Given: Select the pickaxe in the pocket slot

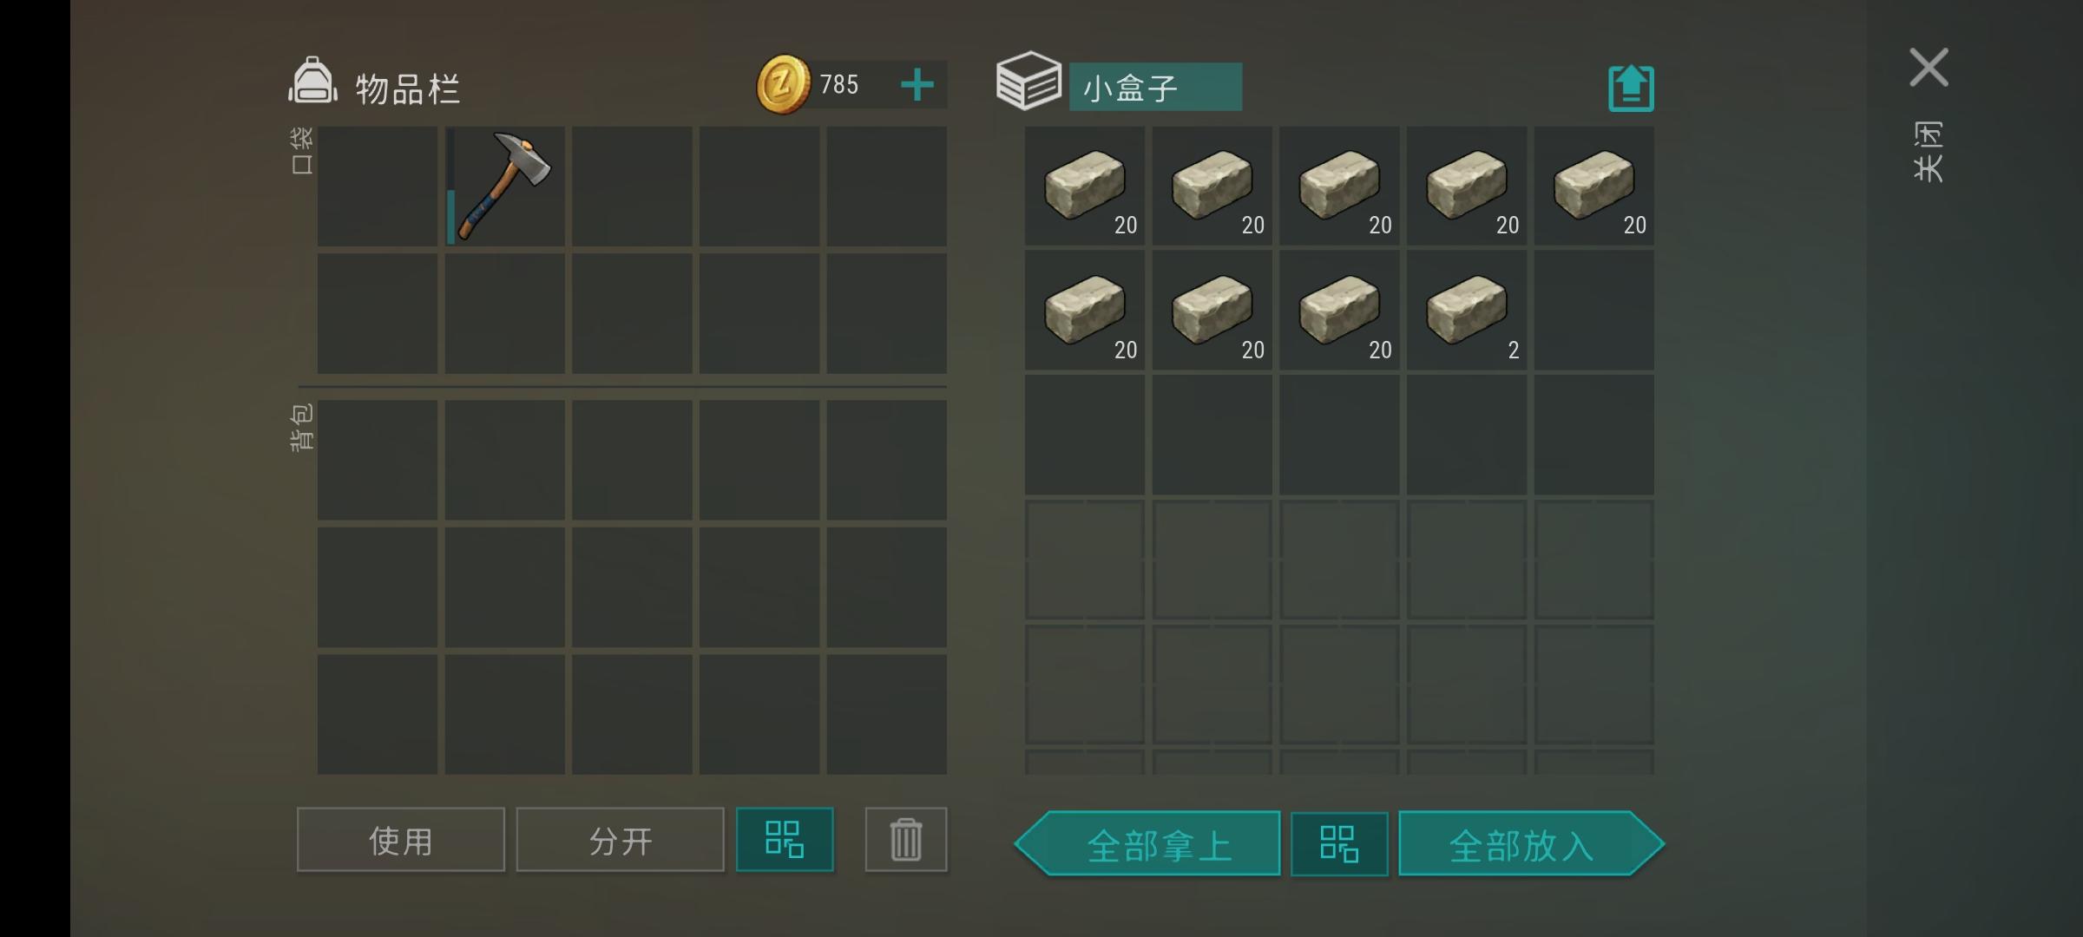Looking at the screenshot, I should click(505, 187).
